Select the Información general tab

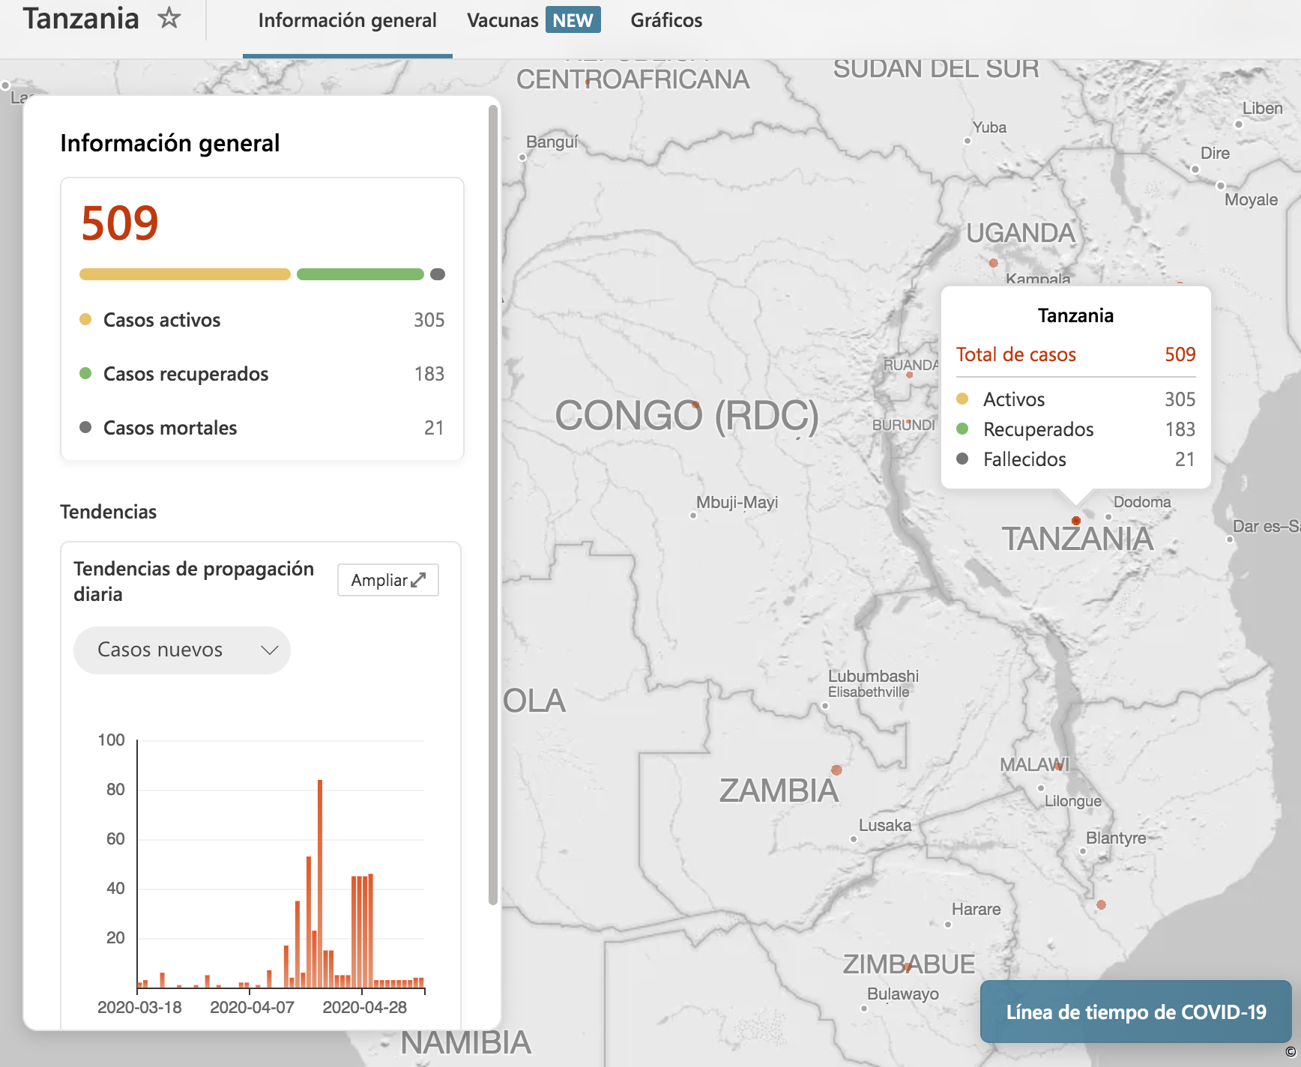(x=347, y=20)
